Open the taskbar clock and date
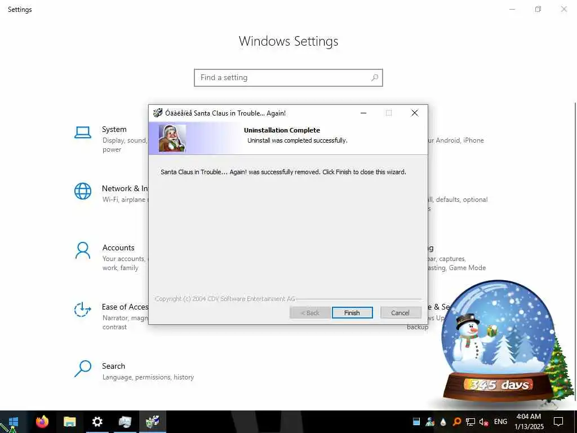Viewport: 577px width, 433px height. [x=529, y=422]
